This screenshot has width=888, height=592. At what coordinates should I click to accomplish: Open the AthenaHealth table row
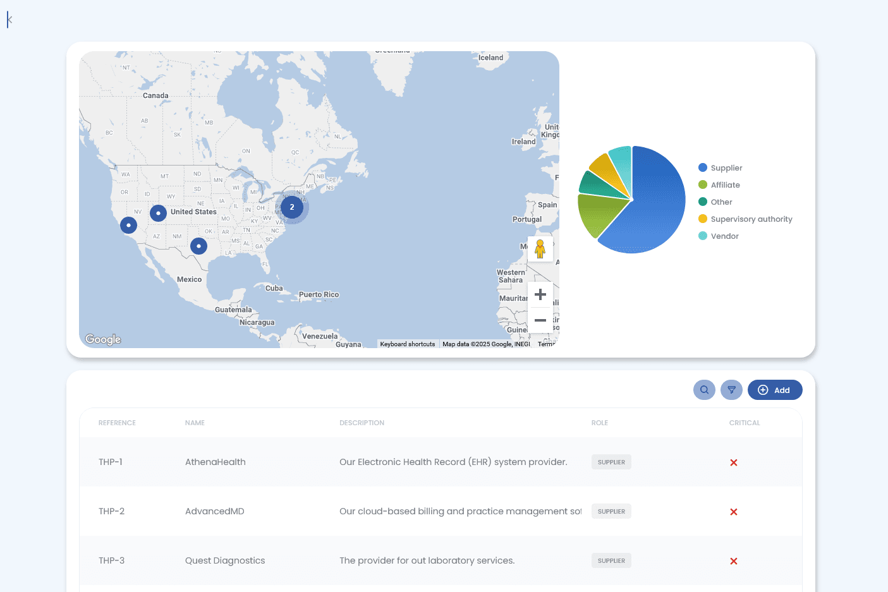tap(215, 462)
